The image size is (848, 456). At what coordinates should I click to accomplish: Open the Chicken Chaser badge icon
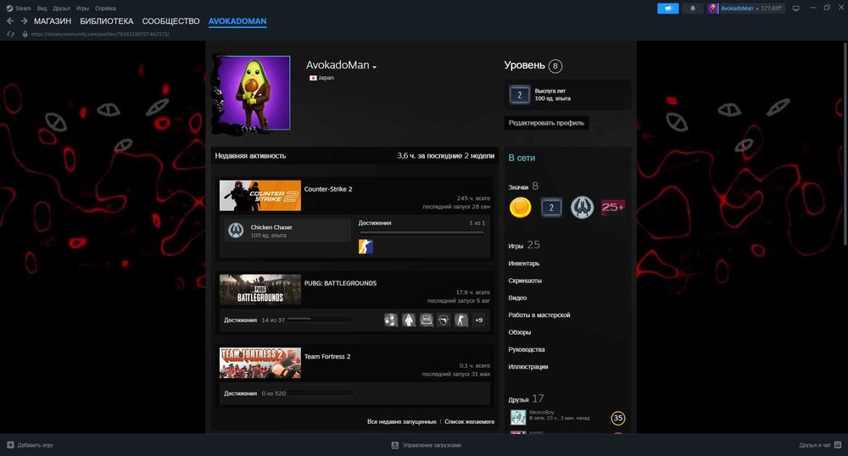[236, 231]
